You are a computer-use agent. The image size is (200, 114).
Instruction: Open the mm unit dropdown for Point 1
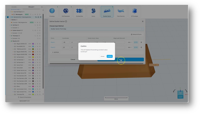130,42
